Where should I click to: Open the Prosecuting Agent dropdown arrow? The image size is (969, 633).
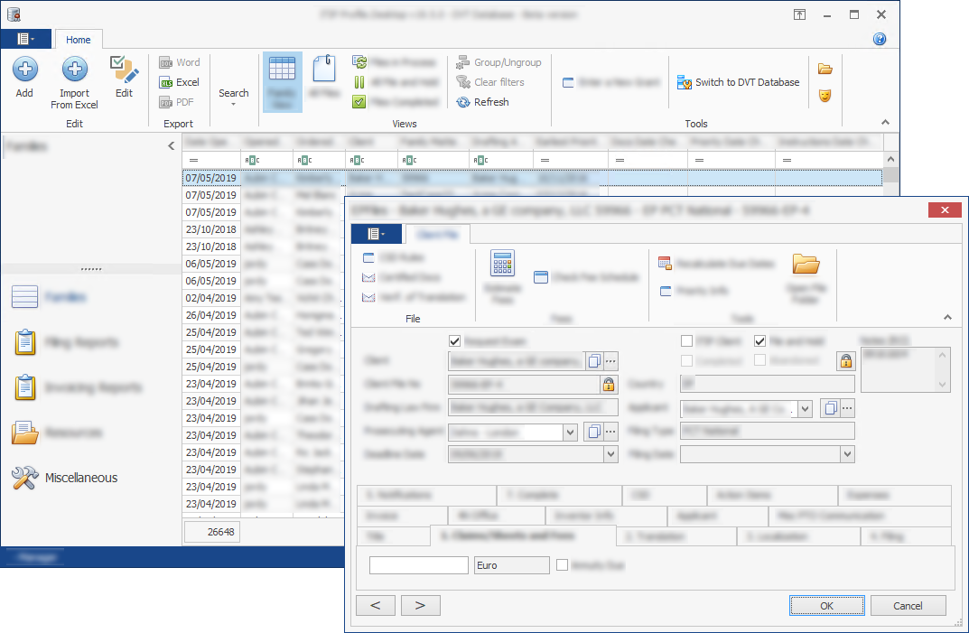(570, 433)
